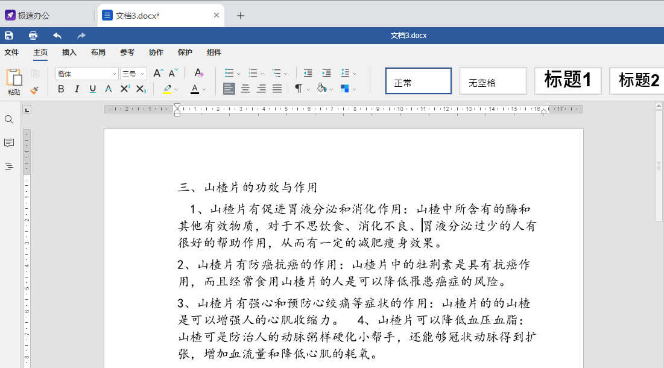Click the paragraph shading bucket icon
The width and height of the screenshot is (664, 368).
coord(322,89)
